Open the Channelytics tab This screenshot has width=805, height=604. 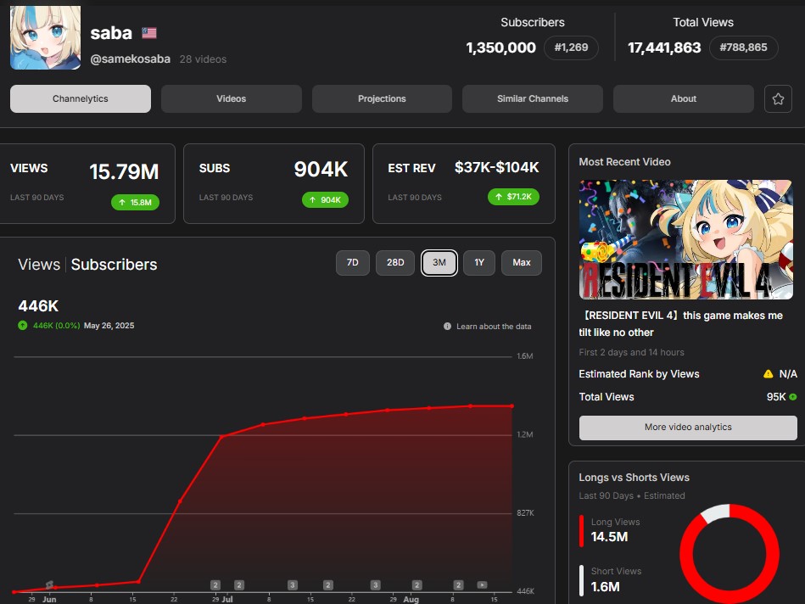(81, 98)
